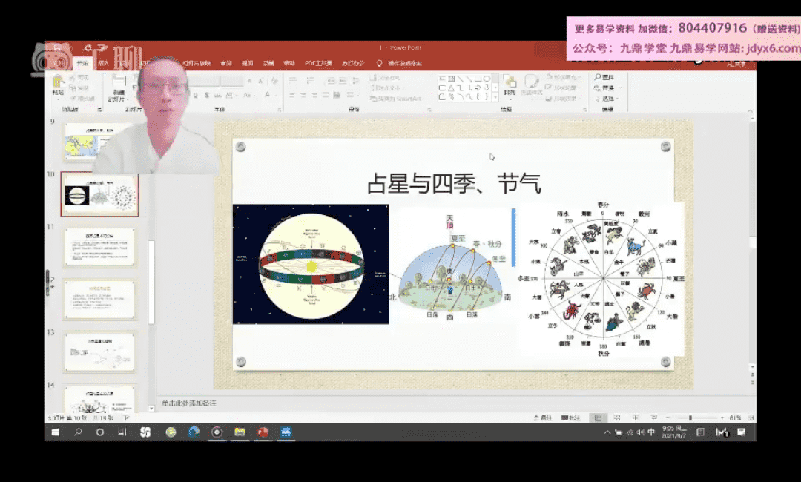Toggle the Notes pane in status bar
The height and width of the screenshot is (482, 801).
(x=544, y=418)
